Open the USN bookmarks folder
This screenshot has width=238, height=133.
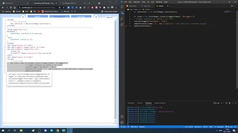[33, 11]
